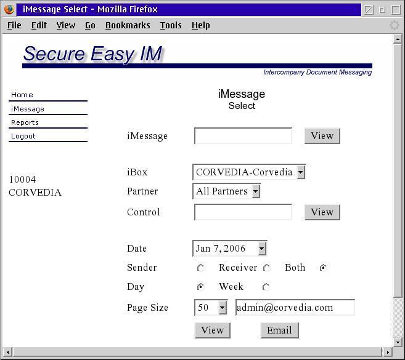The height and width of the screenshot is (360, 405).
Task: Select the Receiver radio button
Action: click(x=267, y=268)
